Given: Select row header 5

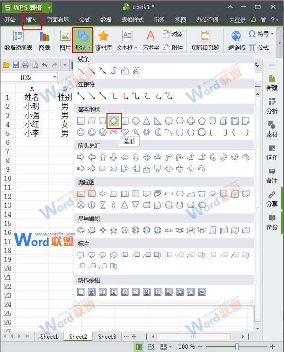Looking at the screenshot, I should coord(8,133).
